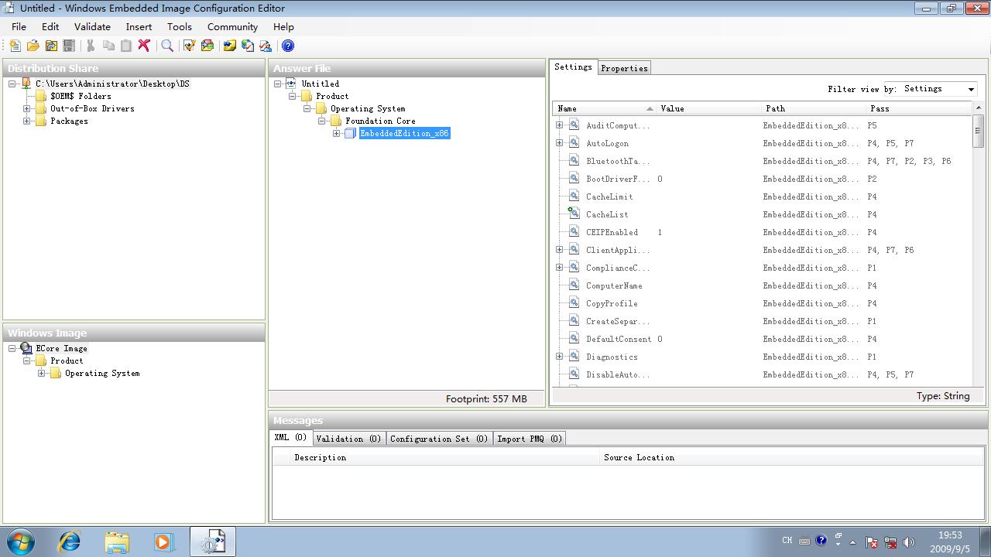This screenshot has width=991, height=557.
Task: Select the ComputerName setting row
Action: point(763,285)
